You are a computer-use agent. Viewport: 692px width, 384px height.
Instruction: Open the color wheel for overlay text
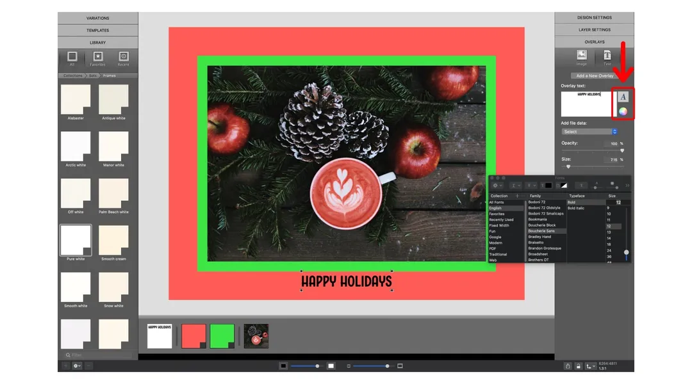pos(623,111)
